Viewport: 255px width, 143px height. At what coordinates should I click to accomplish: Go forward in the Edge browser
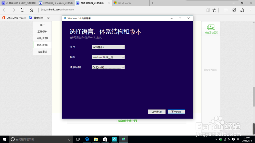pyautogui.click(x=13, y=10)
